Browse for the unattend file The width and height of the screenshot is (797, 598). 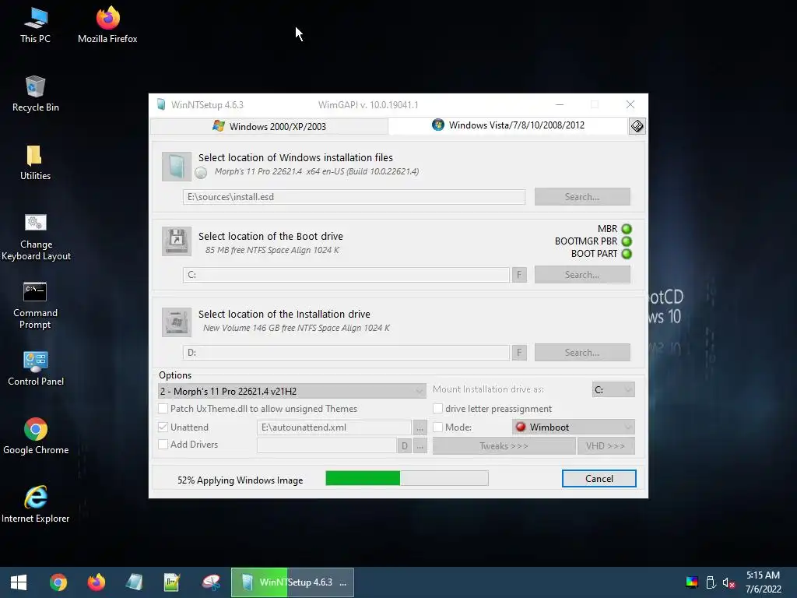[x=420, y=427]
